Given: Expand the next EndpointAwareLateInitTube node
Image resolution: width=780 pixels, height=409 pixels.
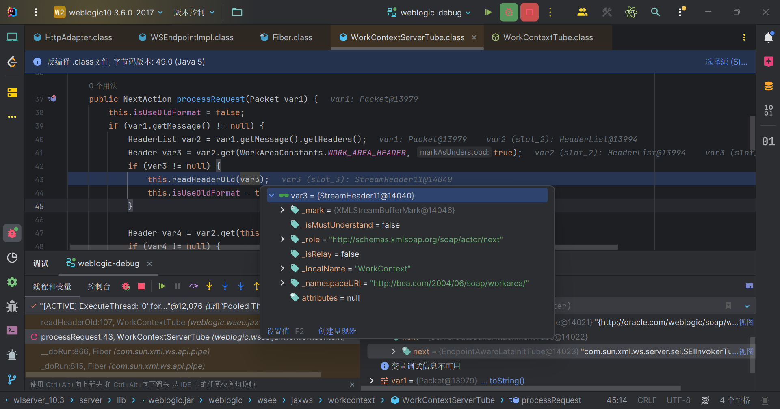Looking at the screenshot, I should 393,351.
